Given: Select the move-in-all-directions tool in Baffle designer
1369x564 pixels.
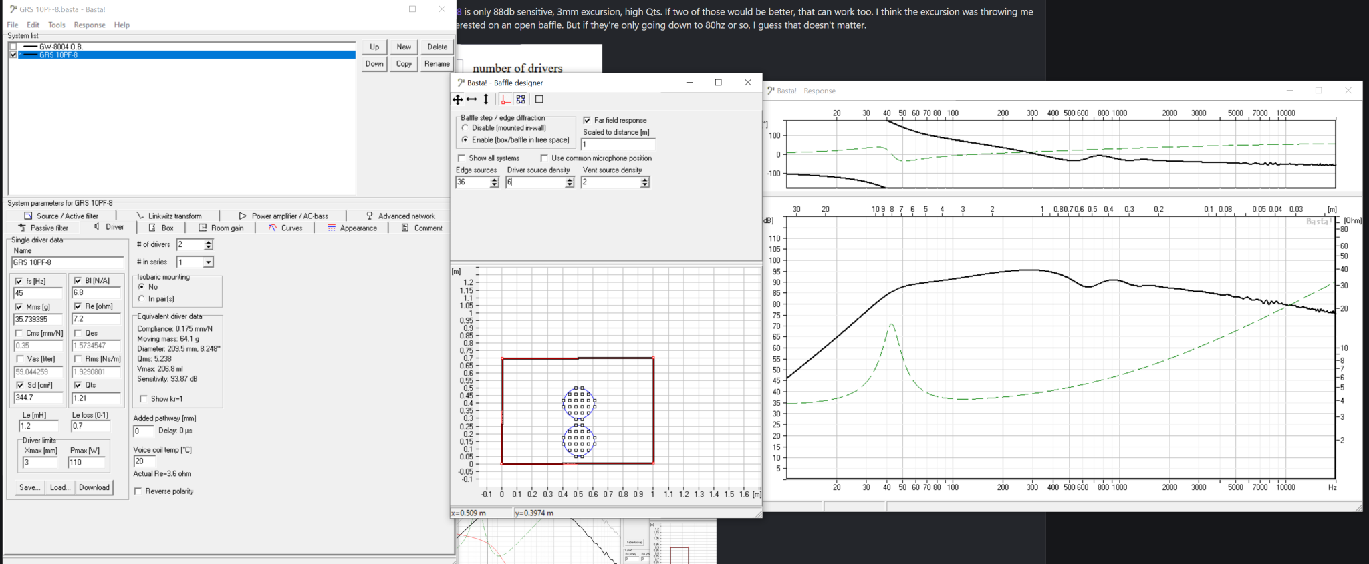Looking at the screenshot, I should click(x=458, y=99).
